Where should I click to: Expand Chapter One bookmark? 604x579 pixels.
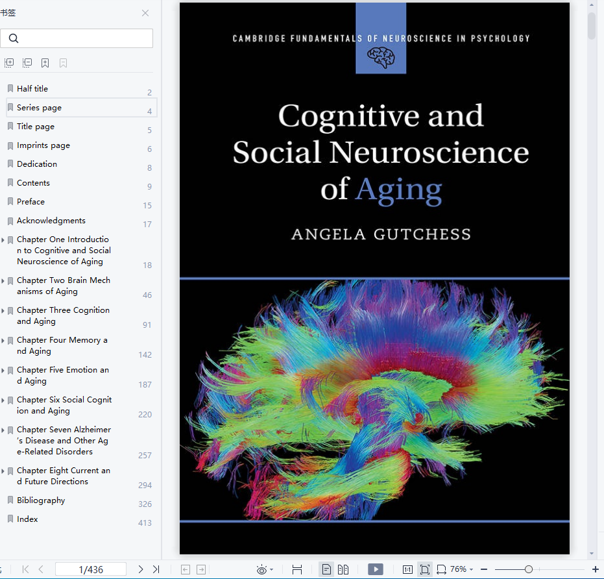3,240
